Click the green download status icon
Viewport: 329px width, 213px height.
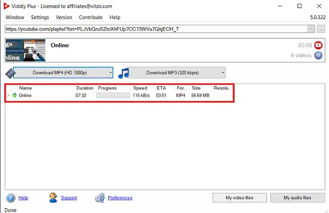pos(14,95)
